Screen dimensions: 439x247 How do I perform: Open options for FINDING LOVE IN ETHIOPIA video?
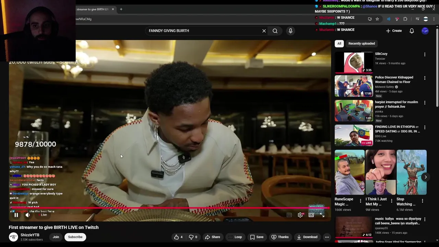[425, 128]
